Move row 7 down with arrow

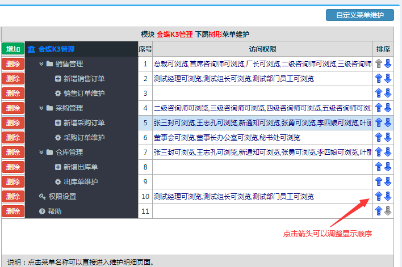pyautogui.click(x=388, y=152)
